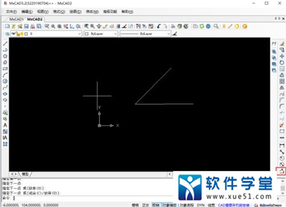286x207 pixels.
Task: Open the ByLayer linetype dropdown
Action: tap(145, 34)
